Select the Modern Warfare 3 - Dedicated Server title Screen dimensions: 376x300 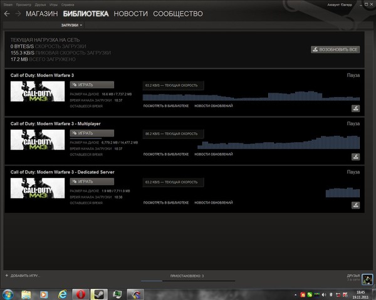(62, 172)
